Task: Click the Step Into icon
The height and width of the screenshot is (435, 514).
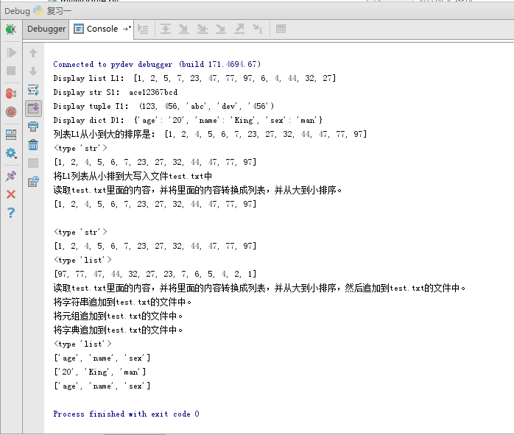Action: coord(184,29)
